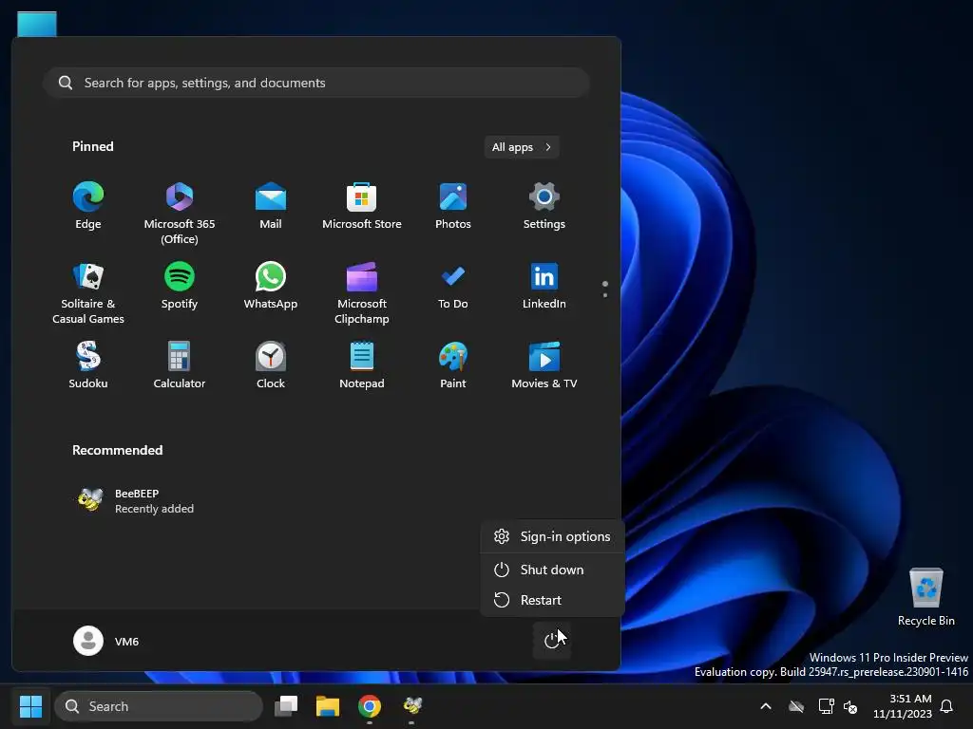Open the Mail app
Screen dimensions: 973x729
tap(271, 206)
